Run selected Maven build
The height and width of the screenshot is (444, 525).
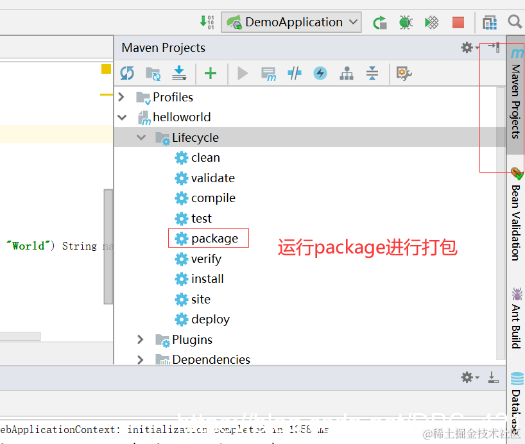243,73
